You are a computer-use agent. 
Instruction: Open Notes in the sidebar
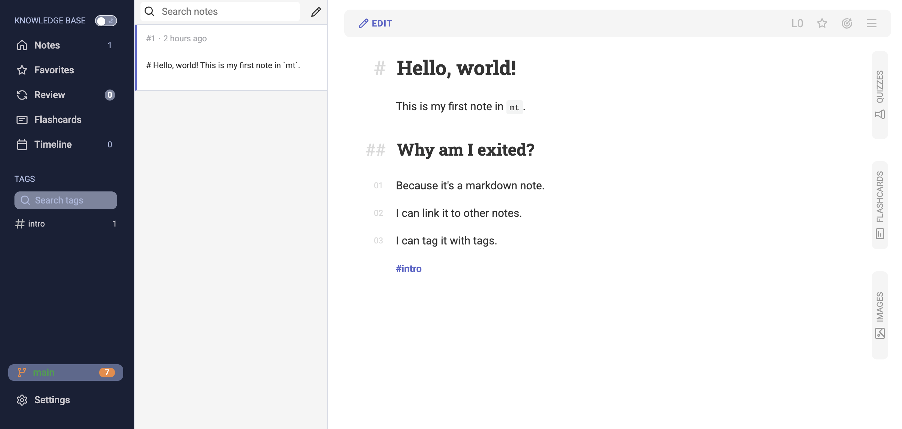tap(47, 45)
